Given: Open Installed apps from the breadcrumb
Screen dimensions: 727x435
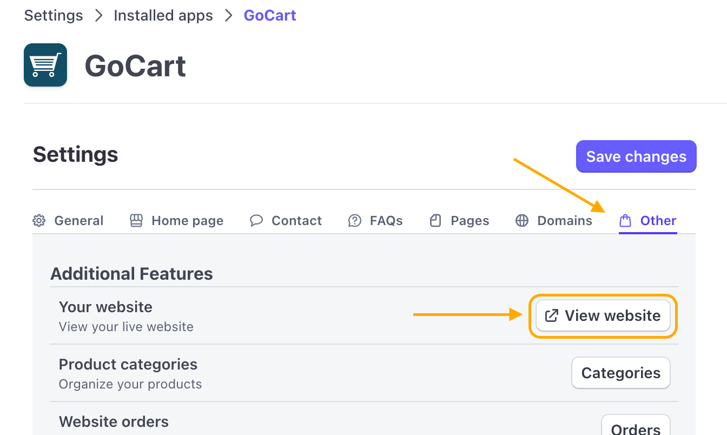Looking at the screenshot, I should click(x=163, y=15).
